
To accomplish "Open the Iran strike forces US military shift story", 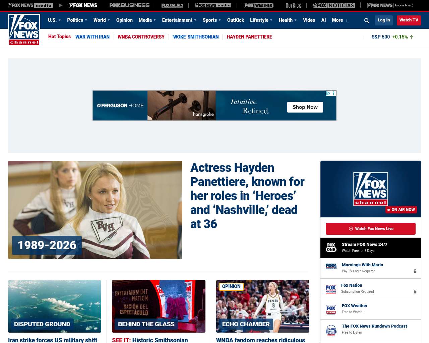I will click(53, 340).
